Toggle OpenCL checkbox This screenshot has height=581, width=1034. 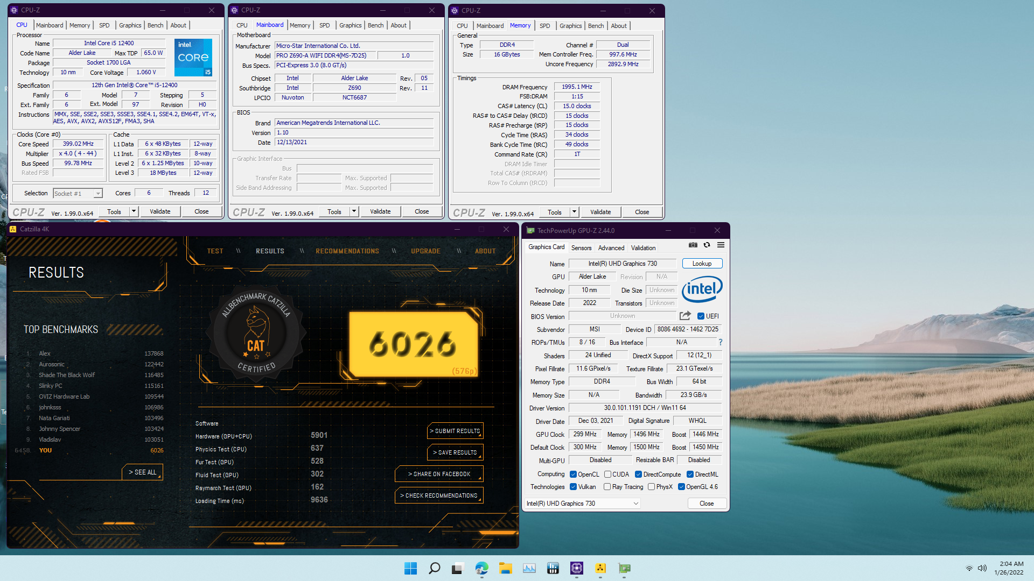(x=573, y=474)
